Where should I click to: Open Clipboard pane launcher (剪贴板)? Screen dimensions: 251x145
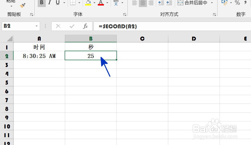32,15
